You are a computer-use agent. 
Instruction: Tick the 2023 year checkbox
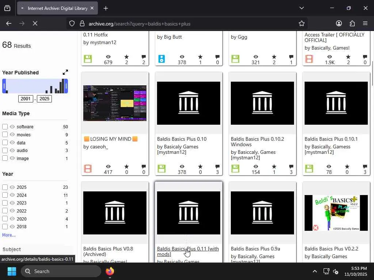pos(5,203)
